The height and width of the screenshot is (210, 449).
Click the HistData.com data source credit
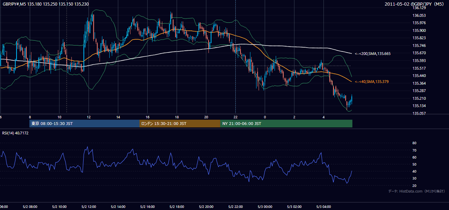417,191
